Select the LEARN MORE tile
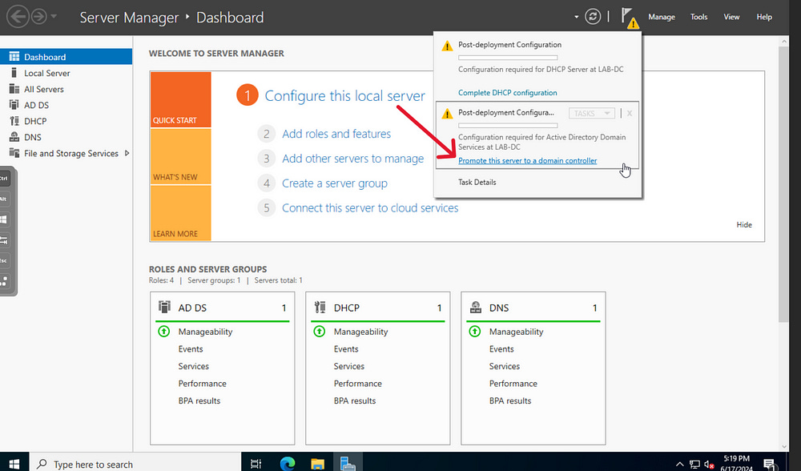 (x=181, y=213)
